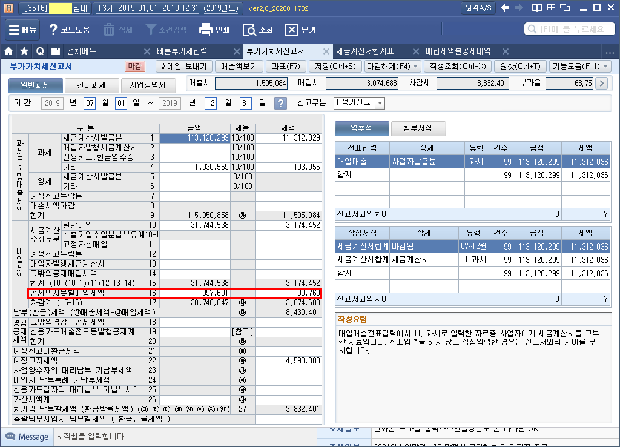Image resolution: width=620 pixels, height=447 pixels.
Task: Click the start month field 07
Action: point(90,103)
